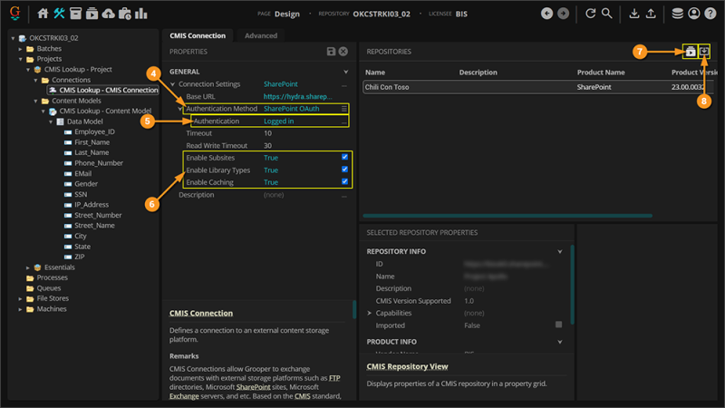Toggle the Enable Library Types checkbox

344,170
